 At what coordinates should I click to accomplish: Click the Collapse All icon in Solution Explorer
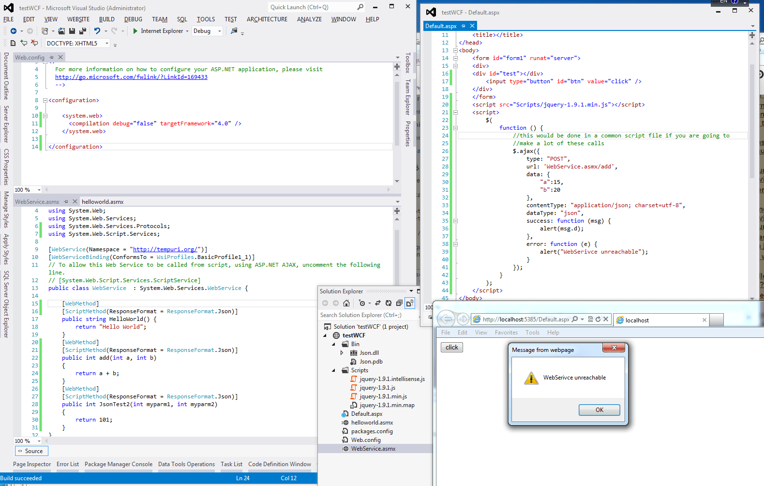pyautogui.click(x=399, y=303)
